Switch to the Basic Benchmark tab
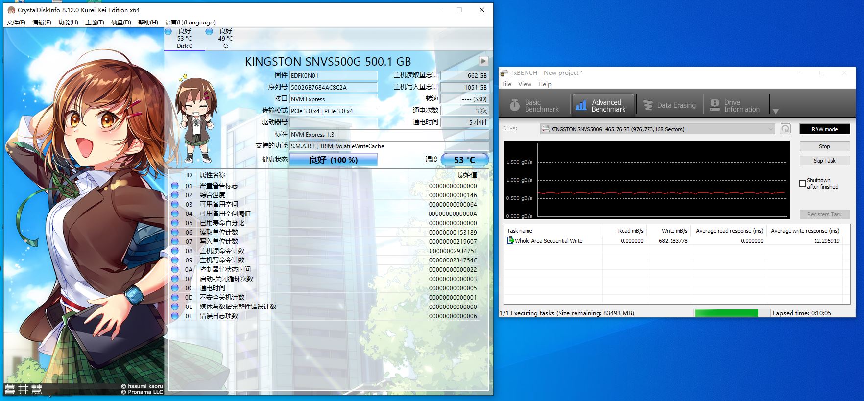Image resolution: width=864 pixels, height=401 pixels. [x=536, y=105]
